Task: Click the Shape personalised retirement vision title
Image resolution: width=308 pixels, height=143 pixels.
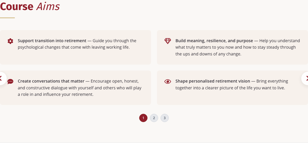Action: coord(213,81)
